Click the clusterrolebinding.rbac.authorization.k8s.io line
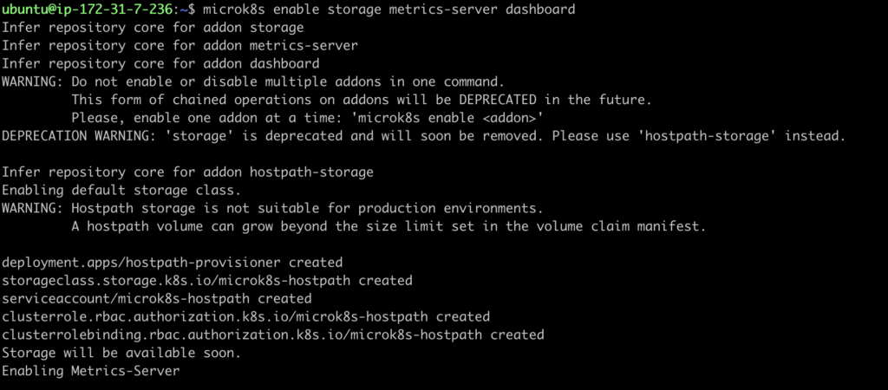This screenshot has height=390, width=888. point(273,335)
